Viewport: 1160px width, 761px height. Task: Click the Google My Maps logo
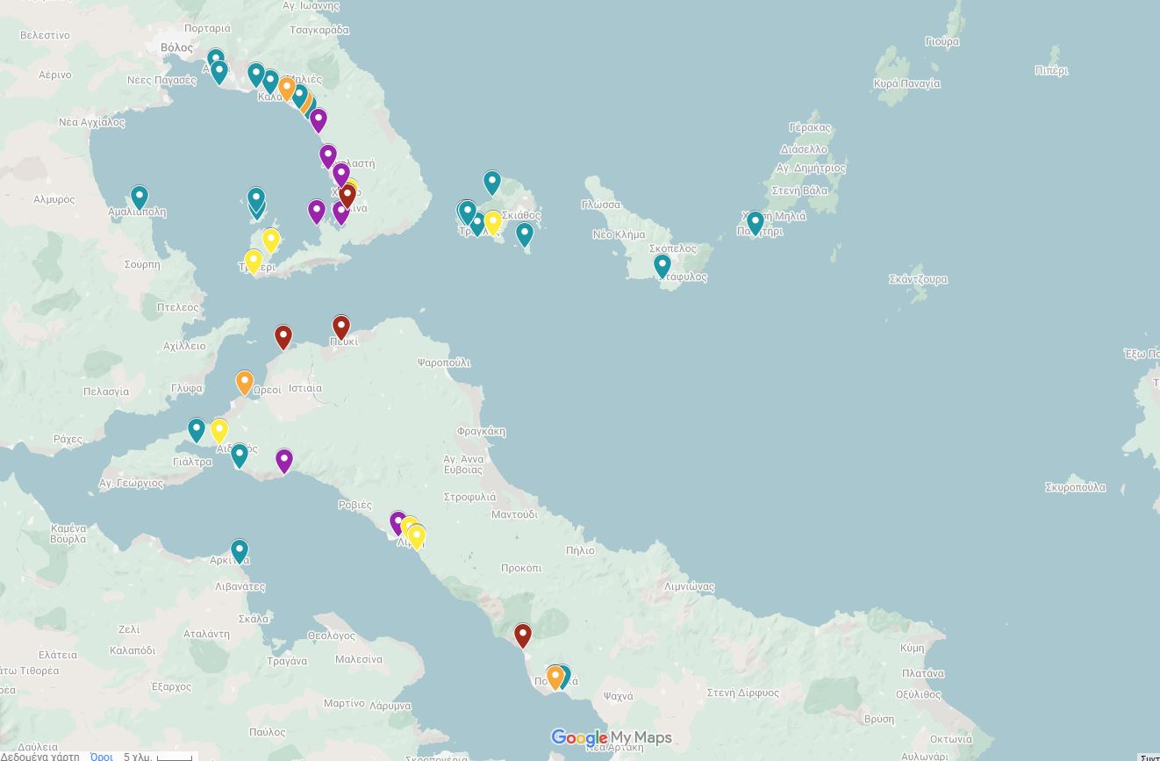[612, 738]
